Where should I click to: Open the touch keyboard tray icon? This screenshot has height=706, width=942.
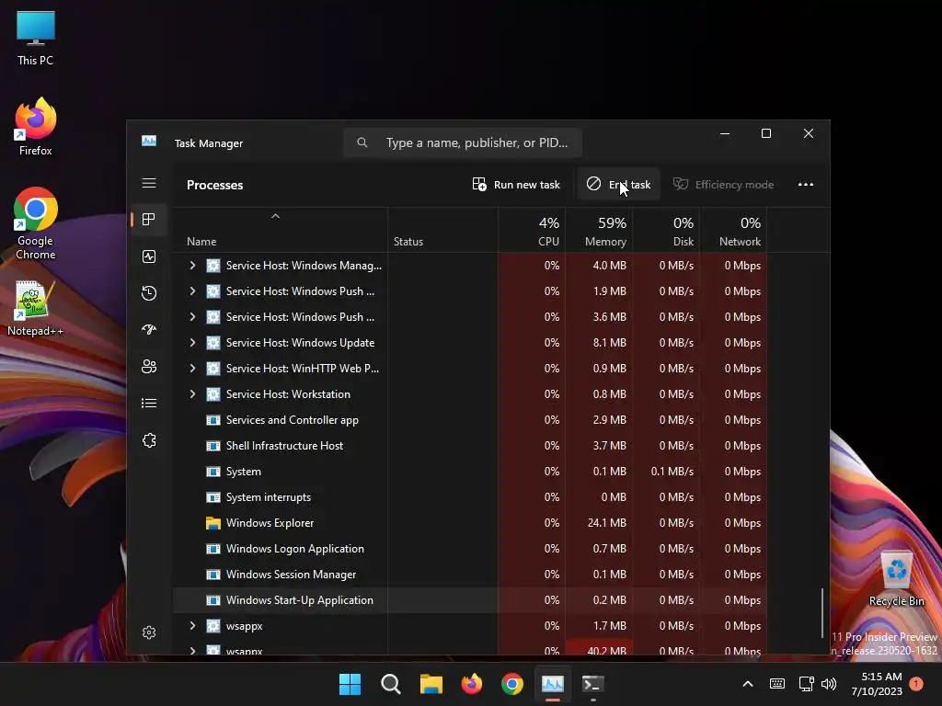tap(776, 684)
